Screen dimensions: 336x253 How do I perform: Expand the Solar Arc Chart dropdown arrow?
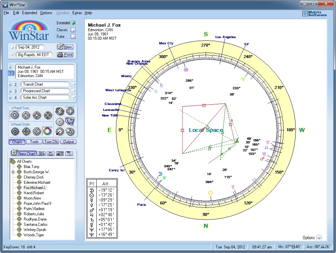point(73,97)
